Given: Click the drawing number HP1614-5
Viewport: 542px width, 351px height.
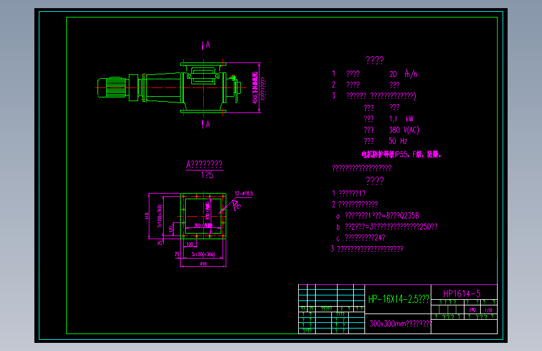Looking at the screenshot, I should [x=462, y=294].
